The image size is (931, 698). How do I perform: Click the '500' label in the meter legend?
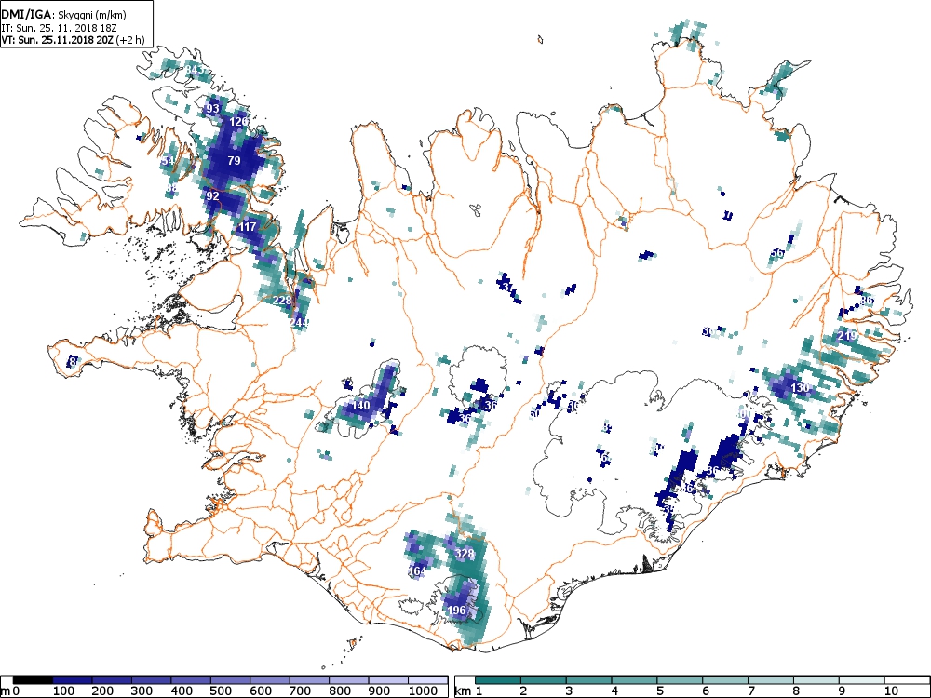pyautogui.click(x=221, y=691)
